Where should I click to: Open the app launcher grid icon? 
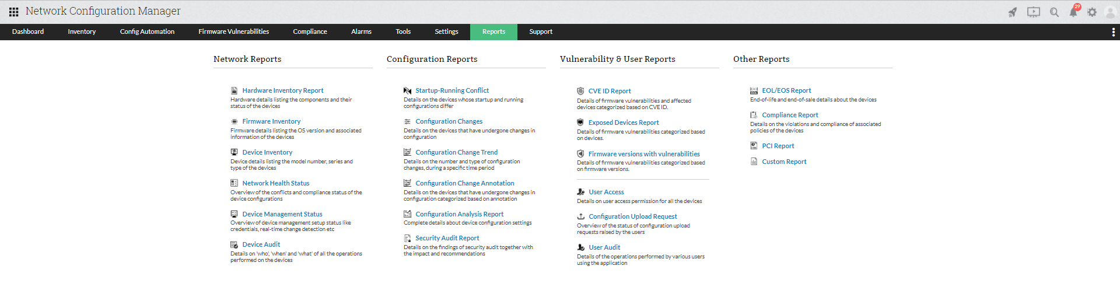pyautogui.click(x=13, y=12)
